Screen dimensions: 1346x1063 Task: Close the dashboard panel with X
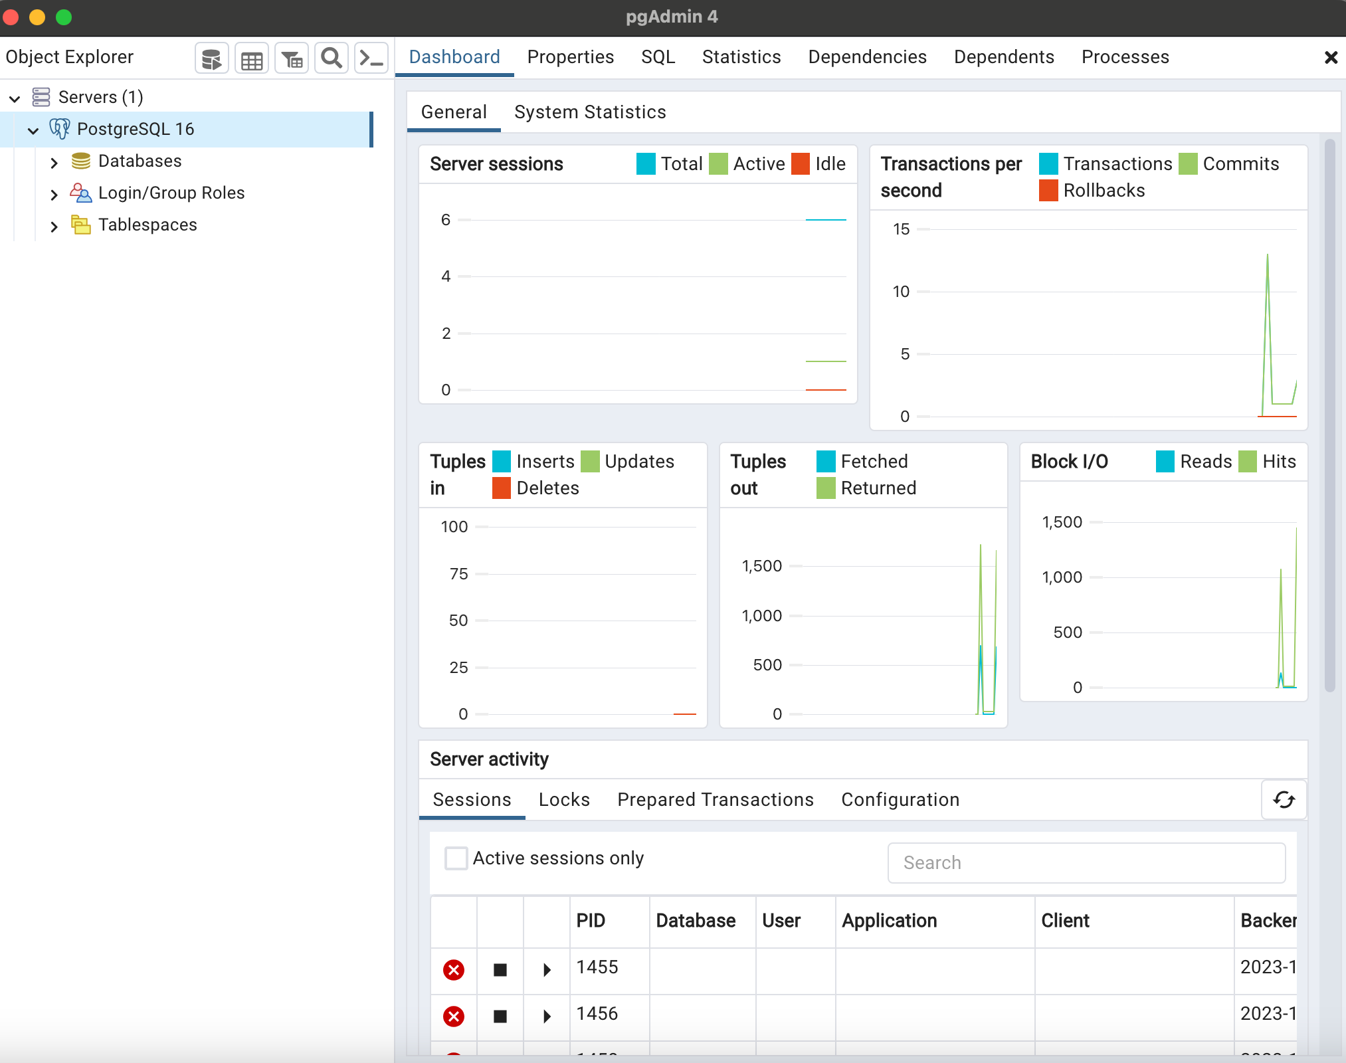click(x=1331, y=58)
